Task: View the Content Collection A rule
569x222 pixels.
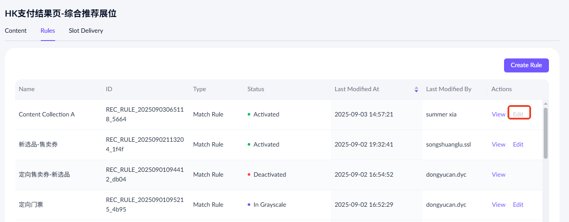Action: 498,114
